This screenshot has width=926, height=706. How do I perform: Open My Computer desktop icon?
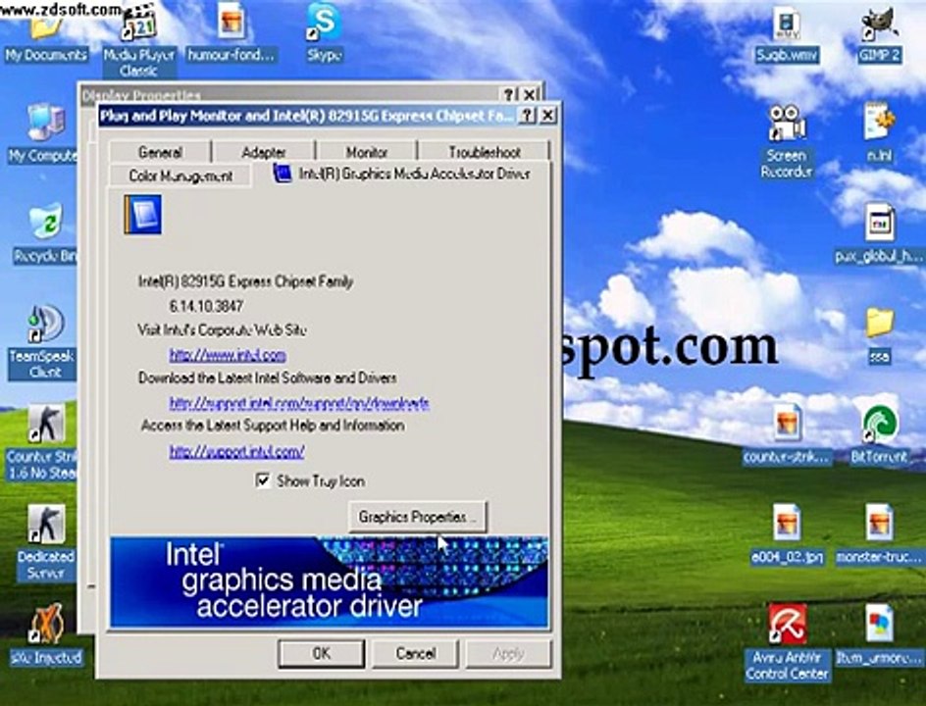42,133
